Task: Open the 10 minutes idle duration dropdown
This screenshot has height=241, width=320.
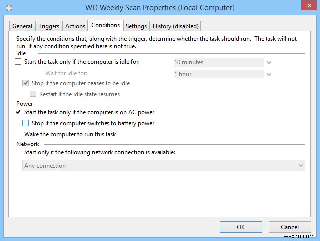Action: [x=223, y=62]
